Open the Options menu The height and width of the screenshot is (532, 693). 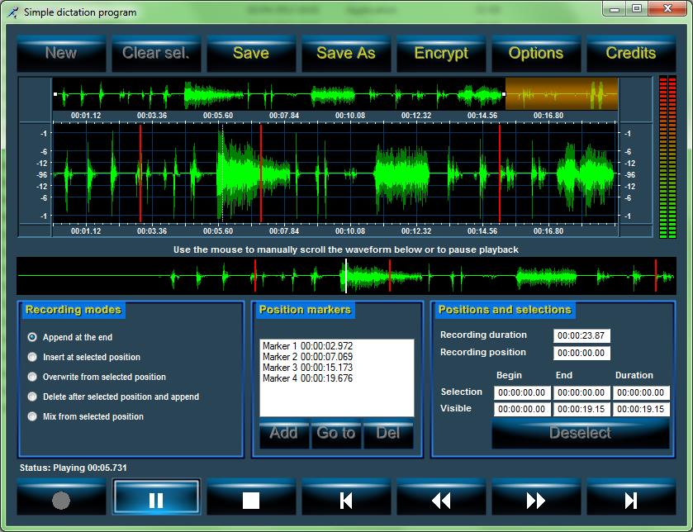tap(536, 53)
